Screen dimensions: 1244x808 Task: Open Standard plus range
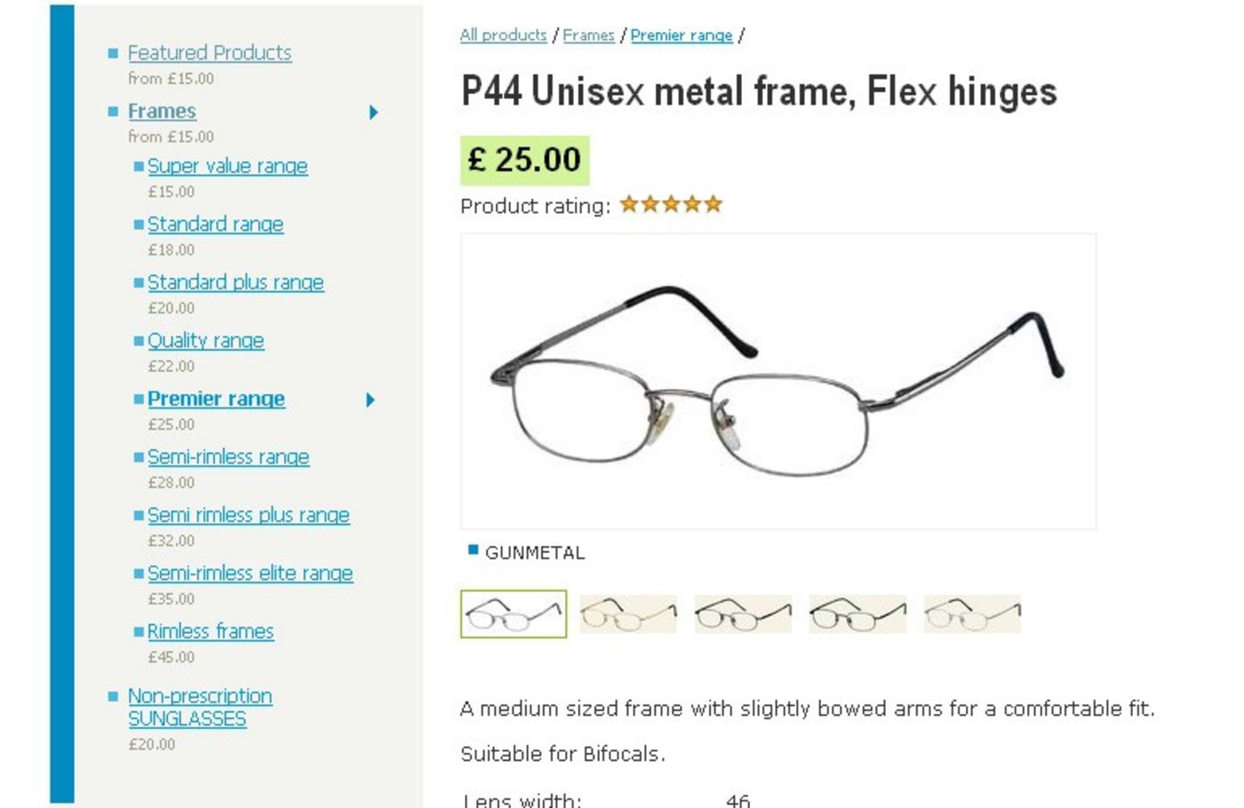tap(235, 283)
